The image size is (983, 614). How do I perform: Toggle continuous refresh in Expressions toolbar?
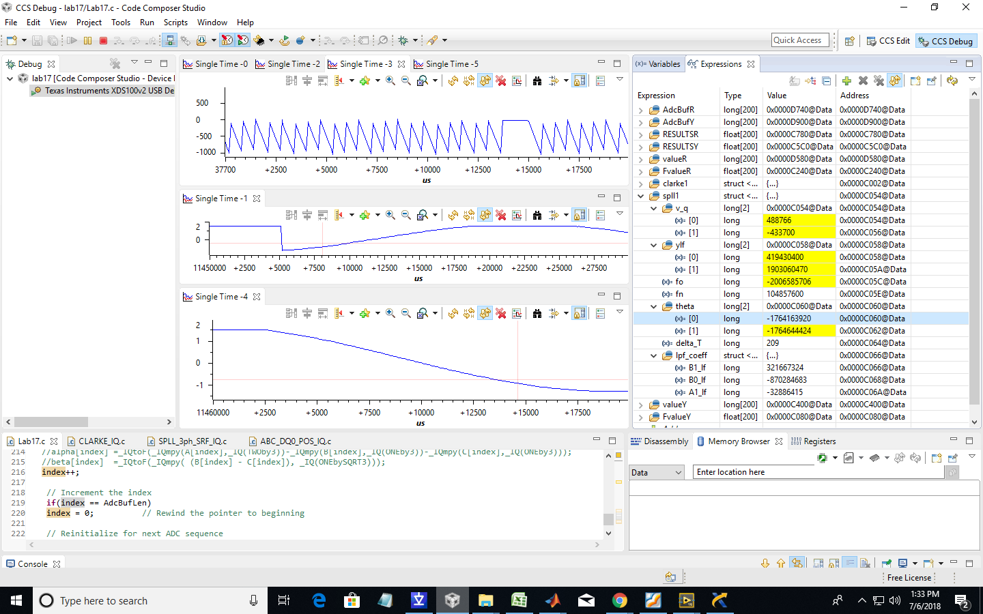click(x=895, y=81)
